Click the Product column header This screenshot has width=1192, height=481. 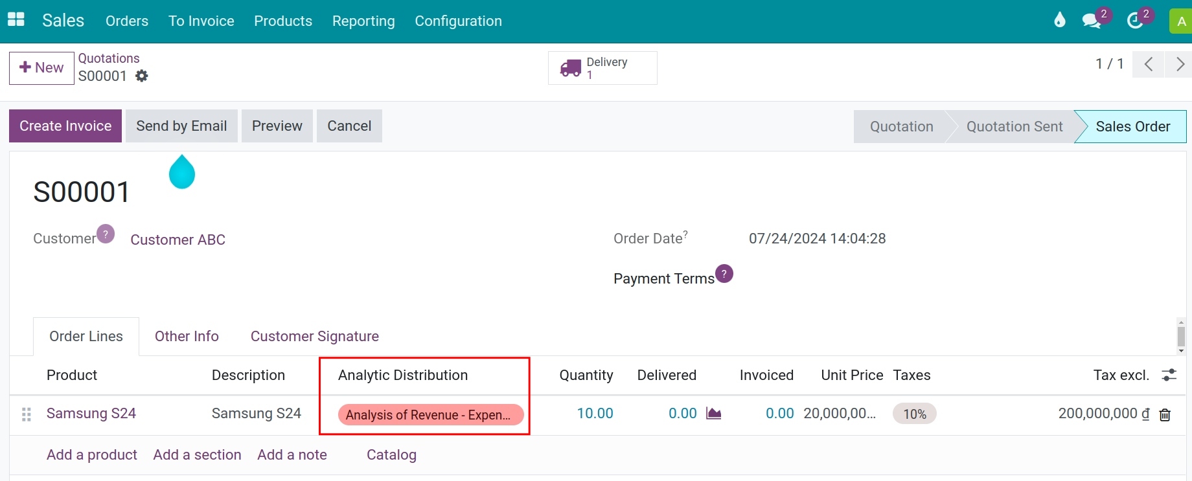[x=72, y=375]
